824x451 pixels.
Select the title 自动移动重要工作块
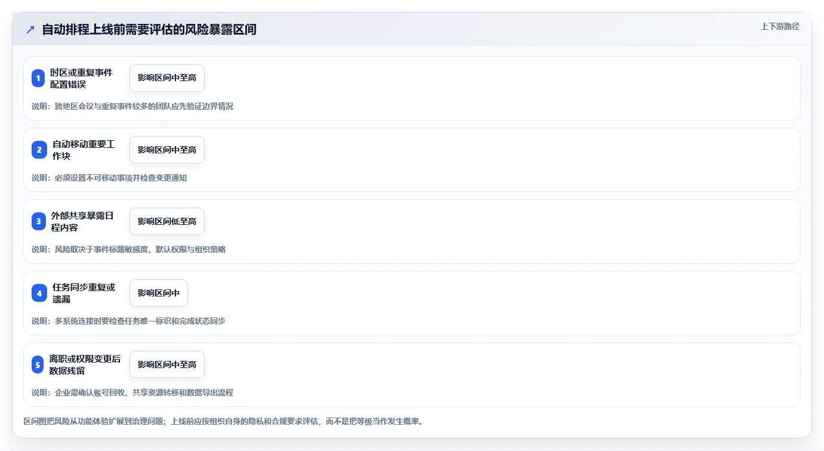84,150
